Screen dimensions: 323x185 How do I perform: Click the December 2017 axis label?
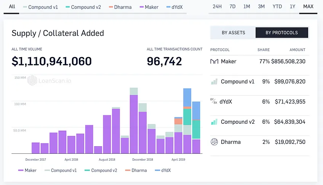36,159
